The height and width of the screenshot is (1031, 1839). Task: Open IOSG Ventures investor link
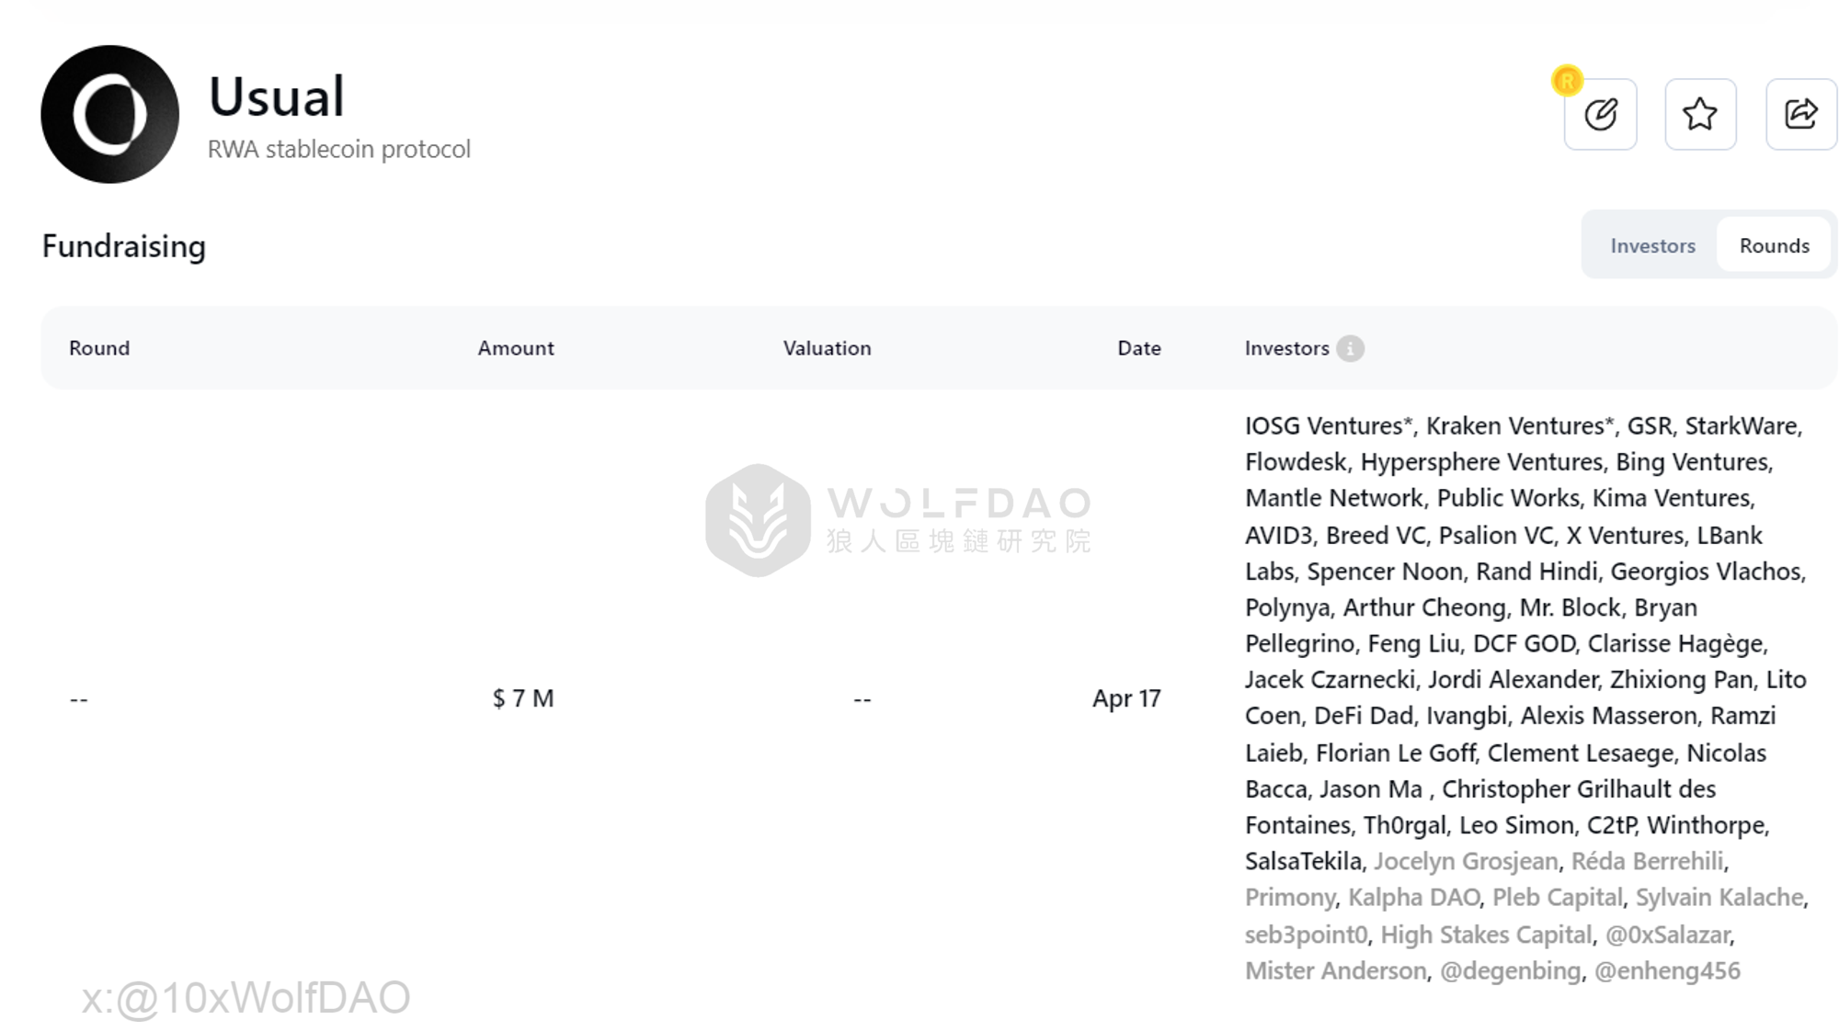pos(1324,426)
